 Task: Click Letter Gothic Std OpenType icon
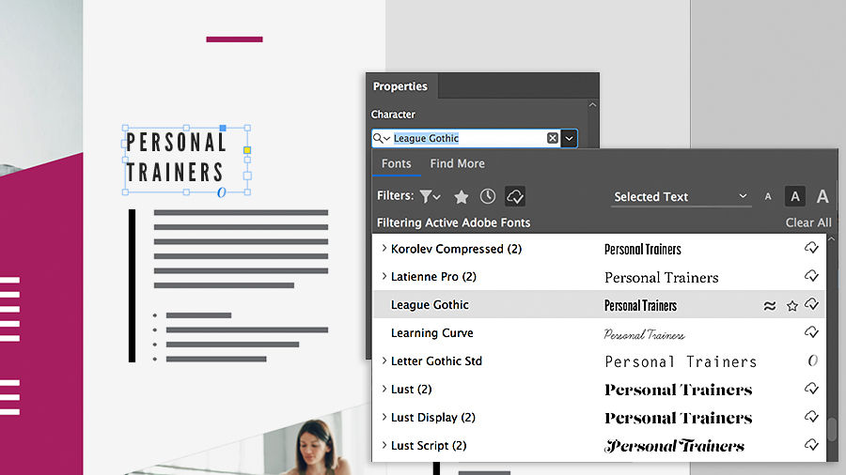tap(812, 360)
